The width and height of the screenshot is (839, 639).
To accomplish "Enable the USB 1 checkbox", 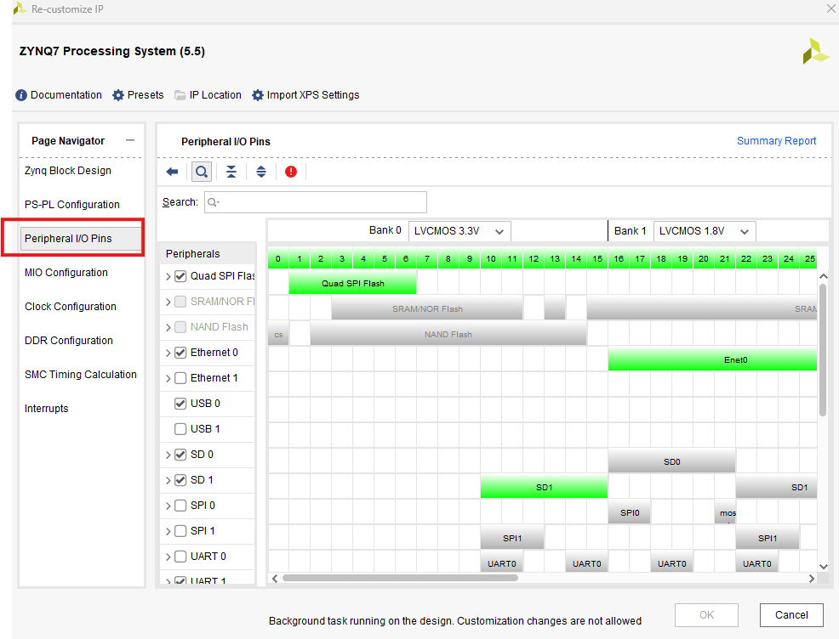I will 181,429.
